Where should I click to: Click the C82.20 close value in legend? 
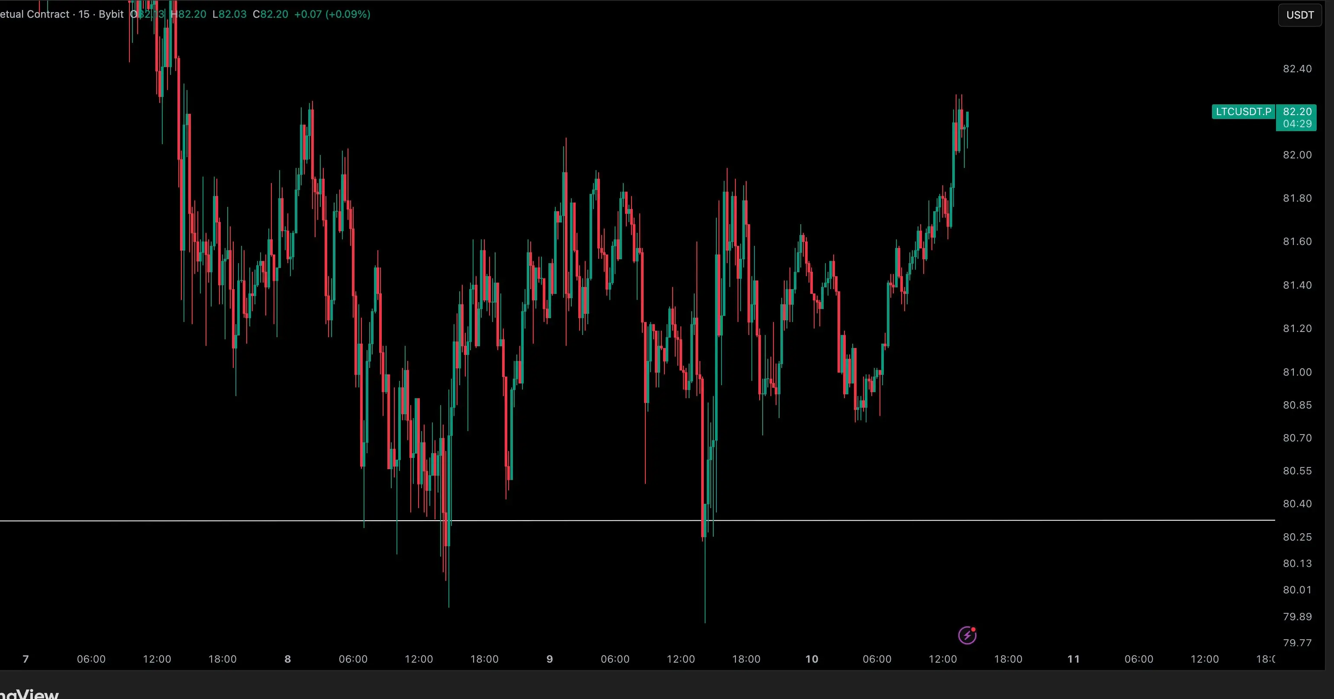(271, 14)
